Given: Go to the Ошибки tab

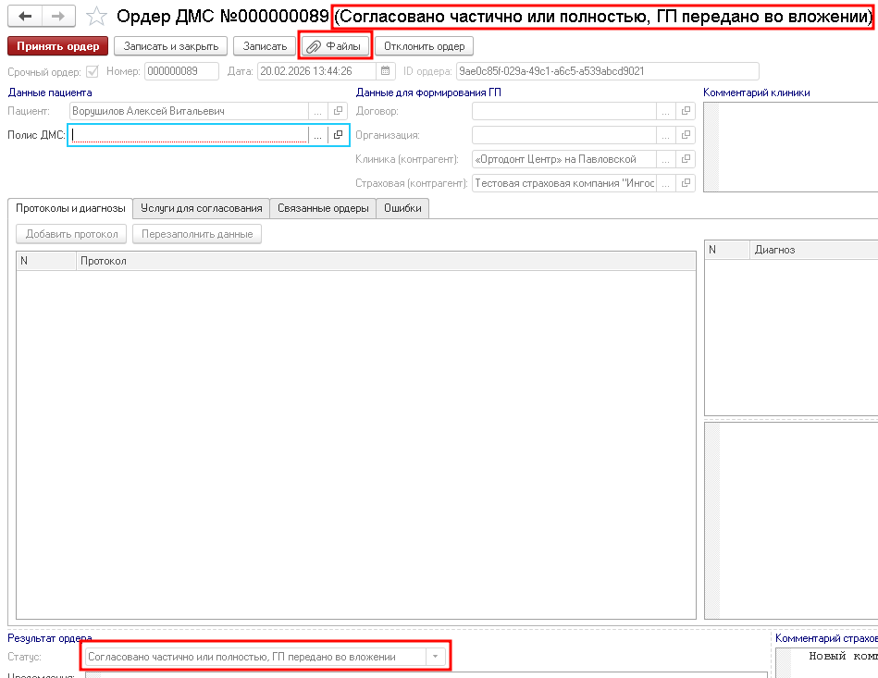Looking at the screenshot, I should (402, 208).
